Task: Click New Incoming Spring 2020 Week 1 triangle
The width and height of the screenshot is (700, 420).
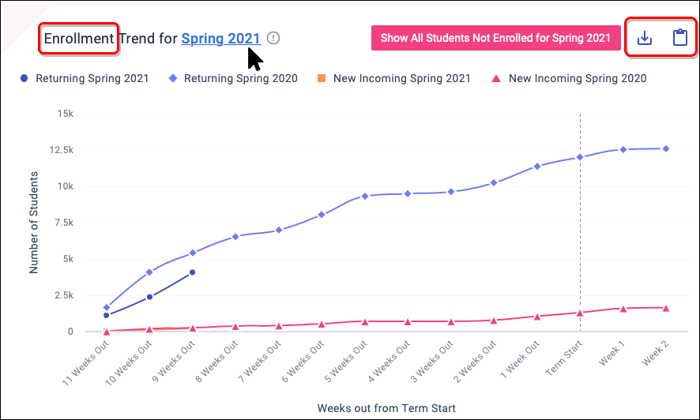Action: click(x=623, y=309)
